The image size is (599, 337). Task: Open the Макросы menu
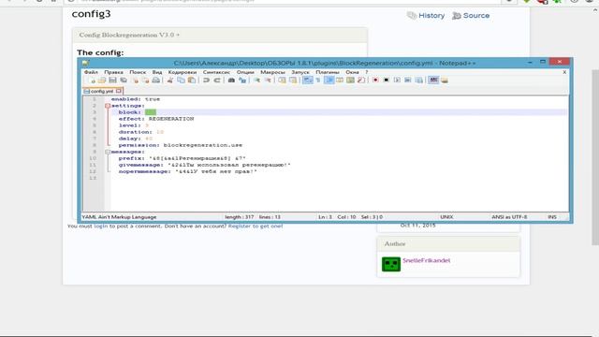pyautogui.click(x=272, y=72)
